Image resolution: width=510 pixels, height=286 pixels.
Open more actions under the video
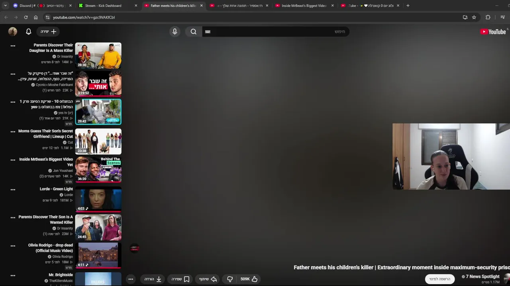click(x=131, y=279)
